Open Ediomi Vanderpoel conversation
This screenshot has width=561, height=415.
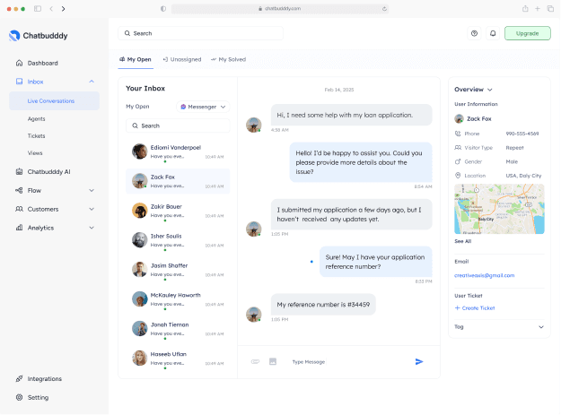click(x=178, y=151)
